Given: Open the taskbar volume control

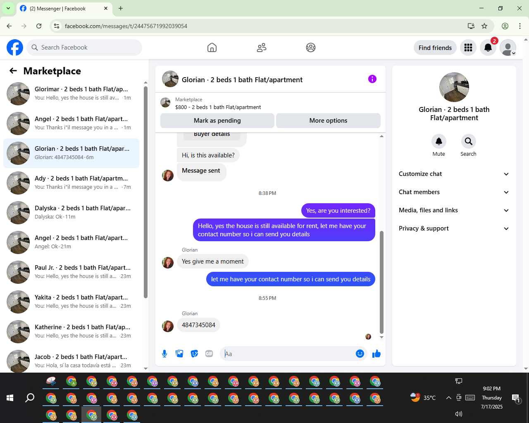Looking at the screenshot, I should point(458,413).
